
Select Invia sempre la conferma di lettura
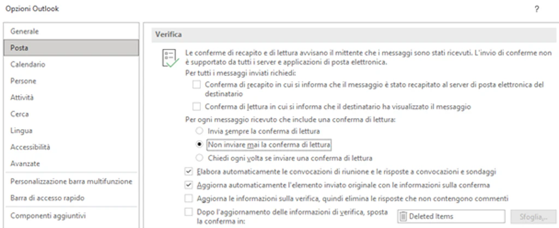[200, 131]
